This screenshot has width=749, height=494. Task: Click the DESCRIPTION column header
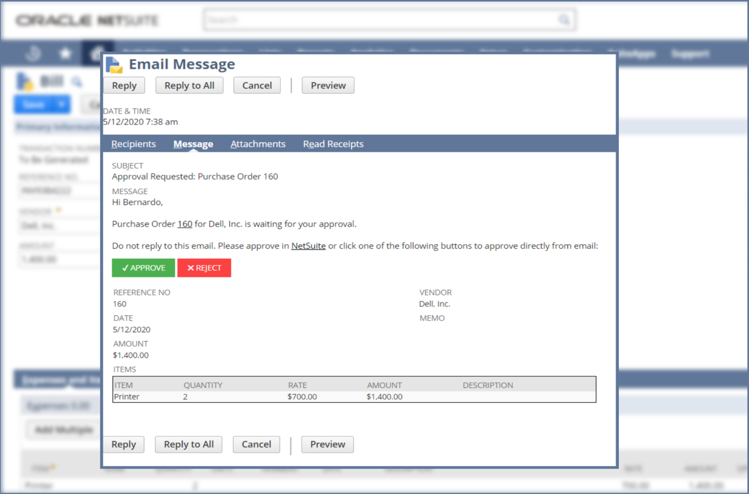tap(488, 385)
